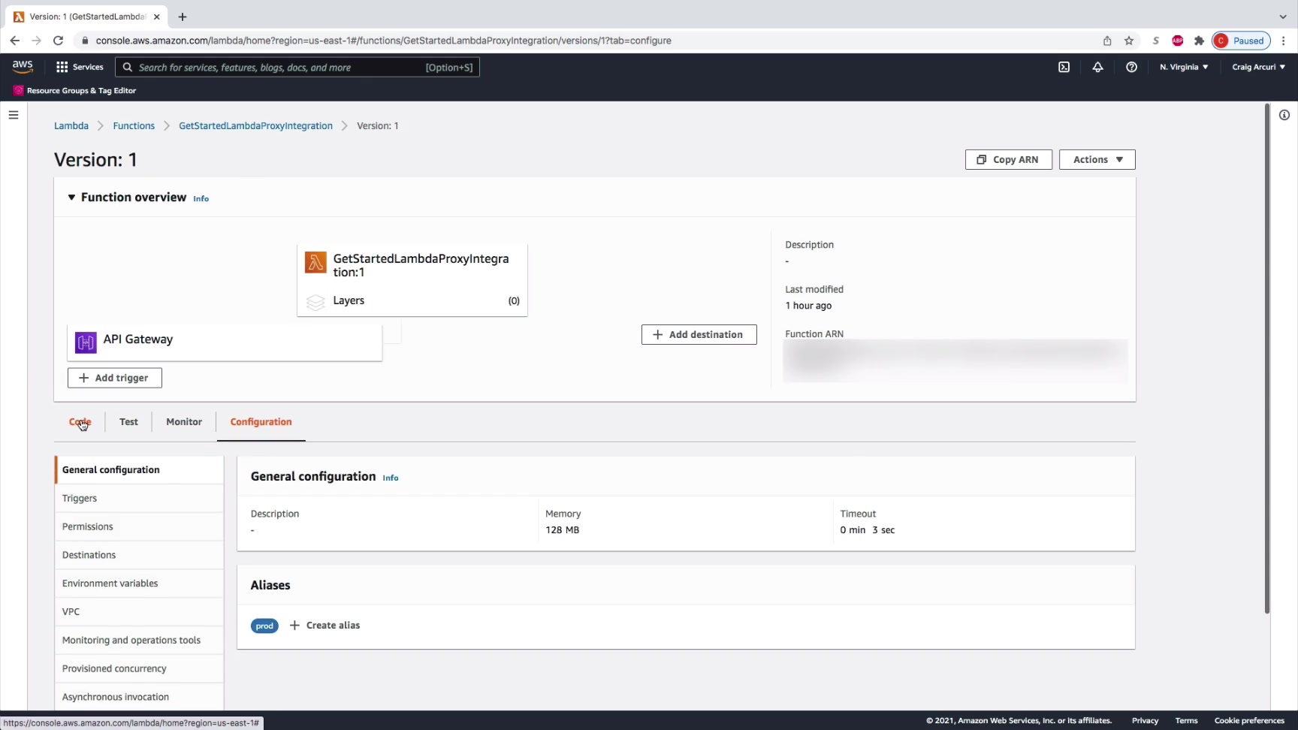
Task: Click the page vertical scrollbar
Action: (1266, 359)
